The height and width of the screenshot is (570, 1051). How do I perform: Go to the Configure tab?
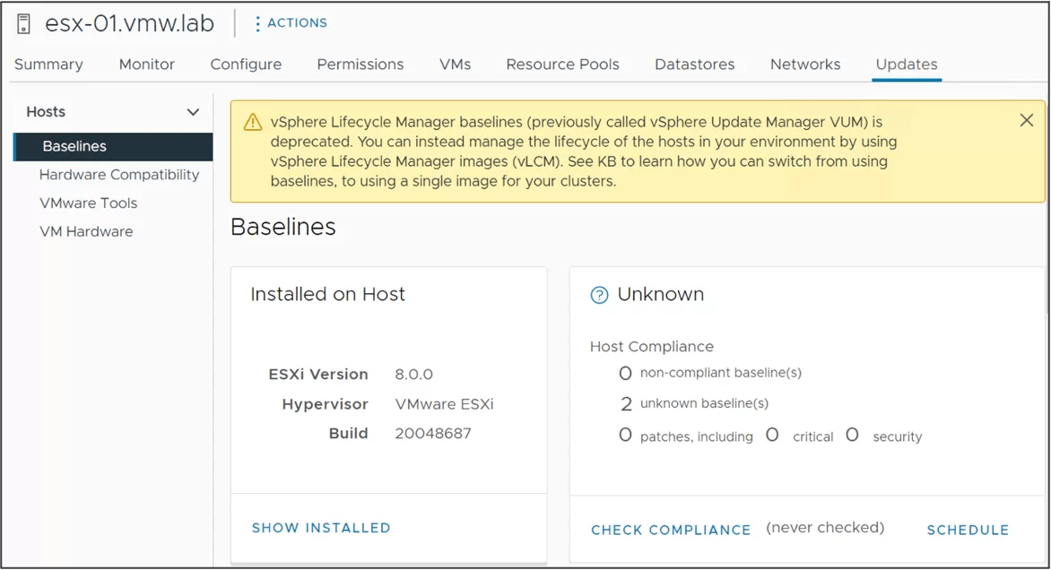click(246, 65)
